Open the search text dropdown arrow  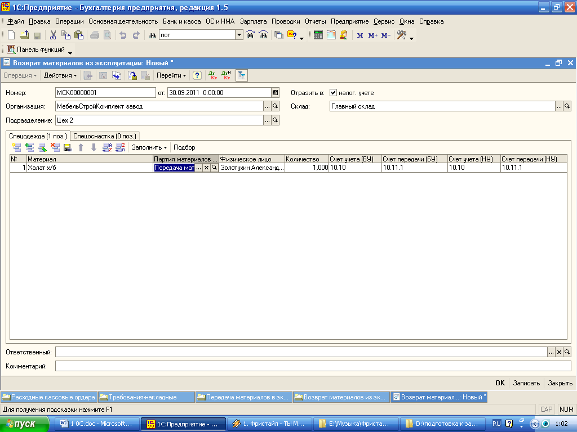point(239,35)
